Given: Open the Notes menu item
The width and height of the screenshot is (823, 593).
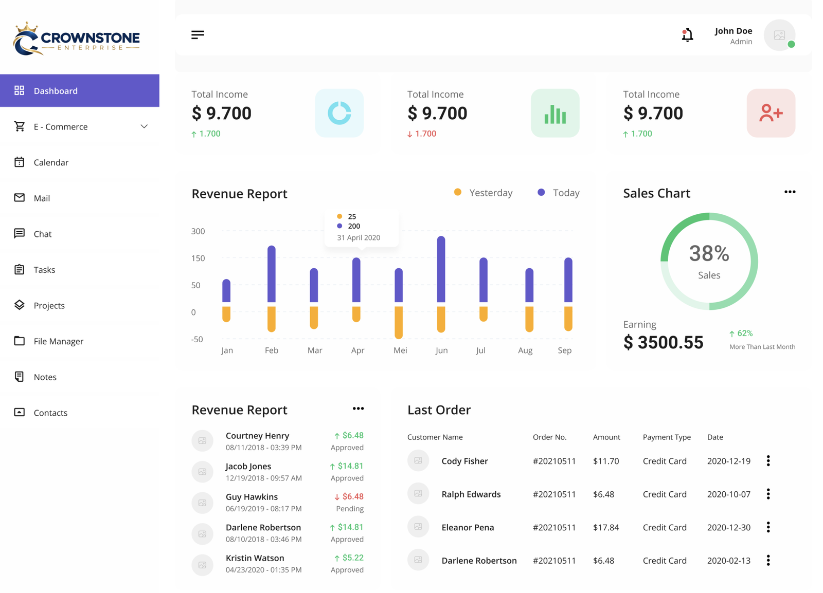Looking at the screenshot, I should point(80,377).
